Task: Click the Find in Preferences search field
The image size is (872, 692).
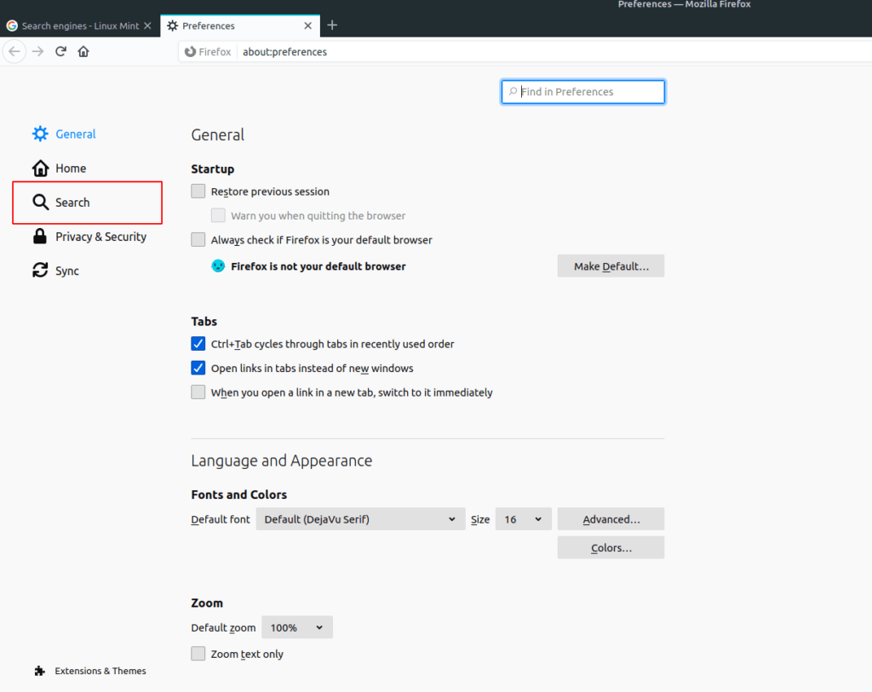Action: click(x=582, y=92)
